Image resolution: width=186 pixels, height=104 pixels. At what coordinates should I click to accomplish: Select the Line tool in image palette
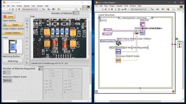click(x=27, y=34)
